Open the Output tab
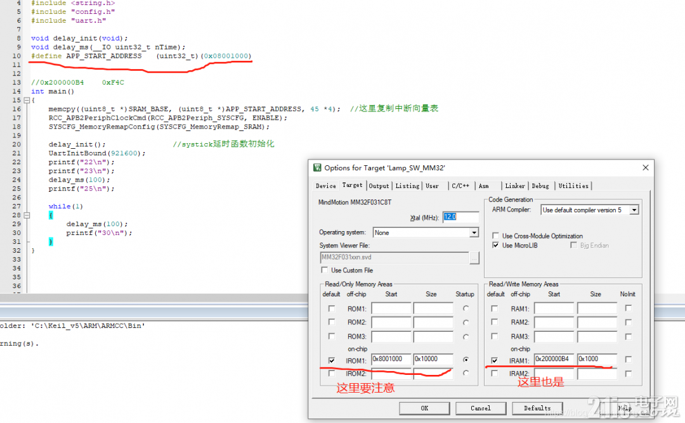Image resolution: width=685 pixels, height=423 pixels. point(379,186)
